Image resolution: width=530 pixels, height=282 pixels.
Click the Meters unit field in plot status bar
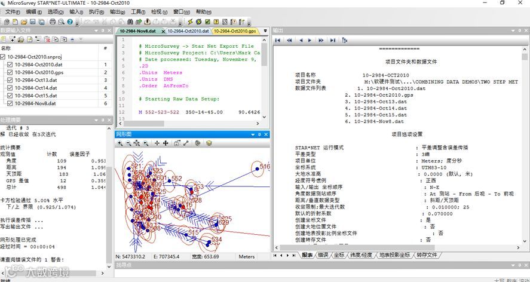pyautogui.click(x=246, y=257)
